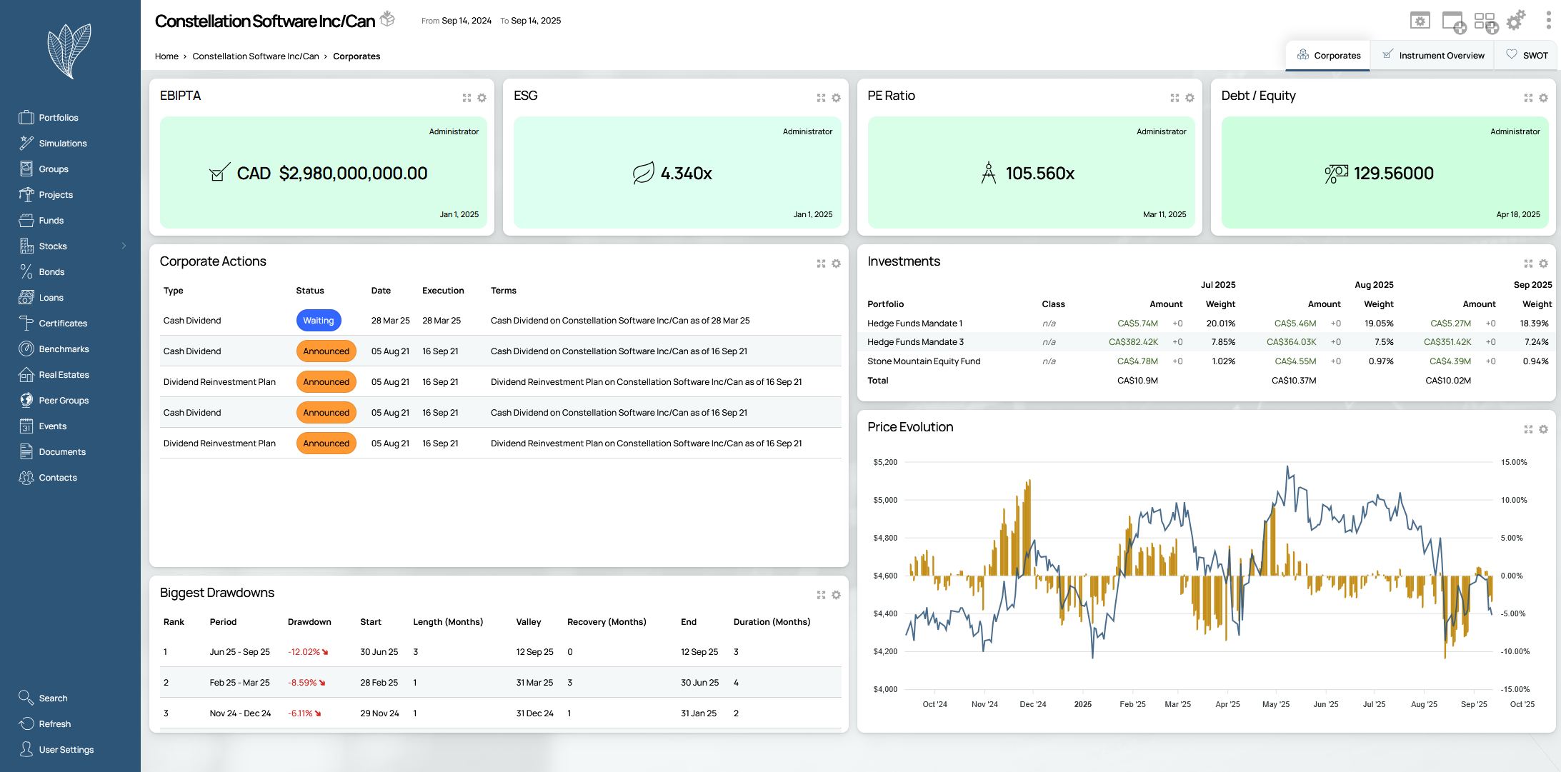
Task: Open Peer Groups in the sidebar
Action: click(x=63, y=401)
